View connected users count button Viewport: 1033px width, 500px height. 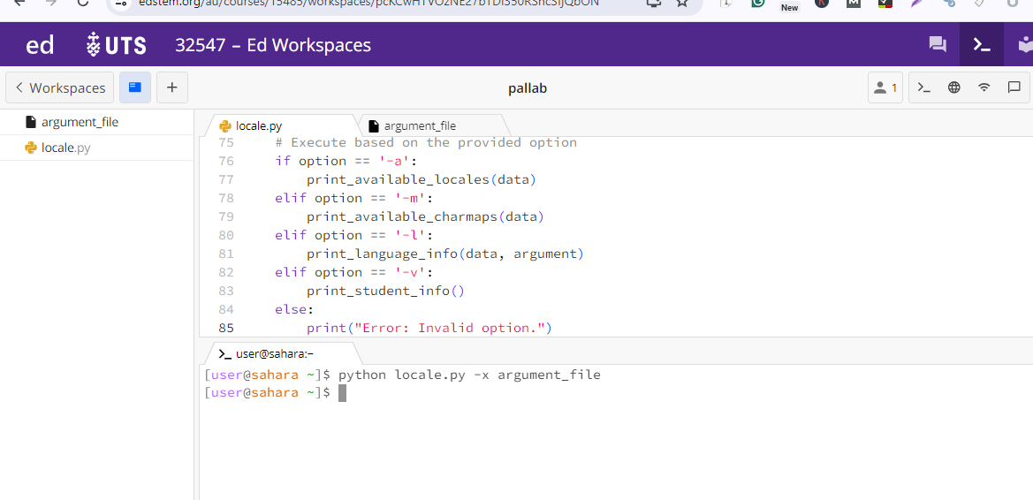[885, 87]
